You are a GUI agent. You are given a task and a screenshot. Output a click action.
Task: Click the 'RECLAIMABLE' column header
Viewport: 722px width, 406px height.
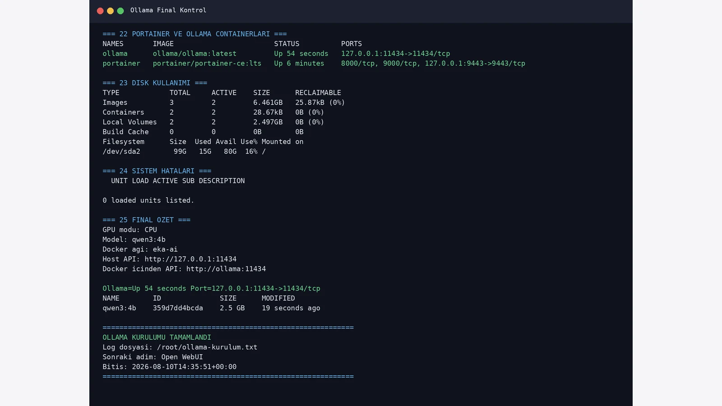[x=318, y=93]
